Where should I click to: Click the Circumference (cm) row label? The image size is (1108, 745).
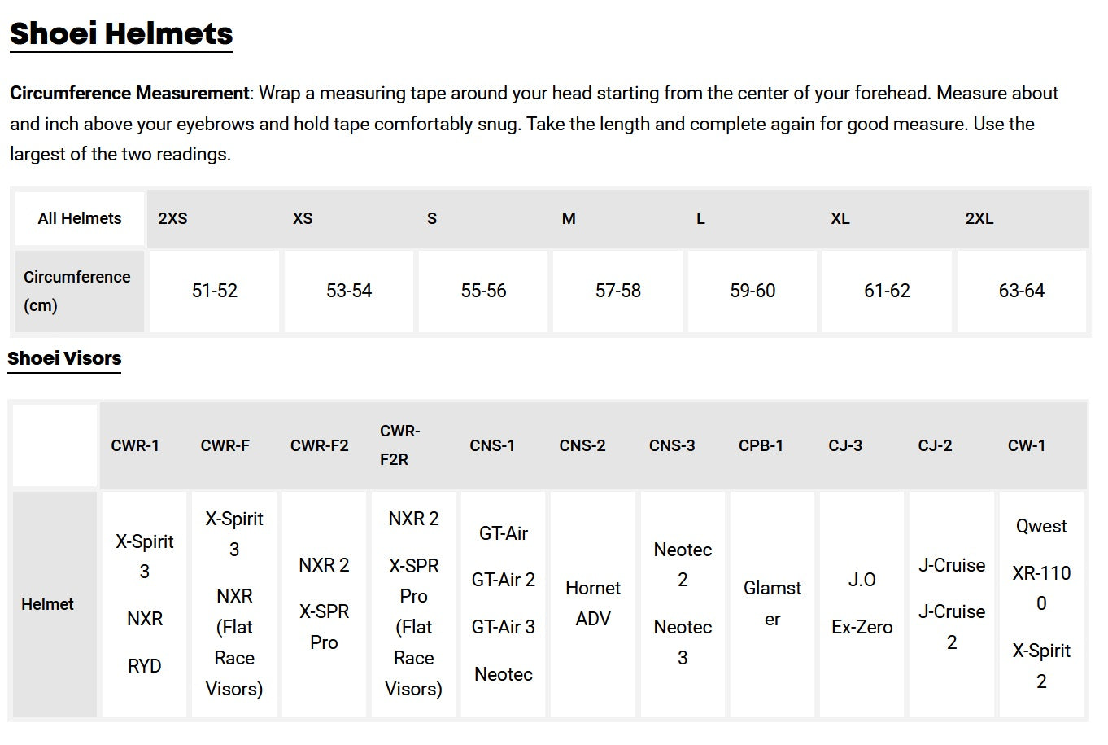pyautogui.click(x=77, y=291)
